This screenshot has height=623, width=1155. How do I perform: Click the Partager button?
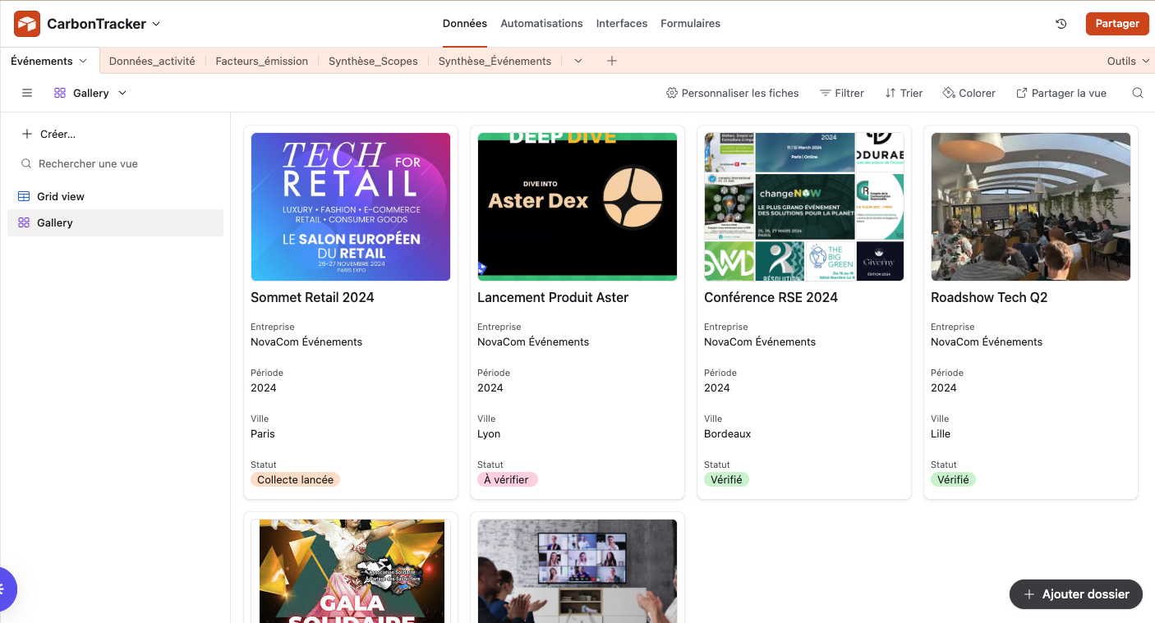(x=1116, y=23)
